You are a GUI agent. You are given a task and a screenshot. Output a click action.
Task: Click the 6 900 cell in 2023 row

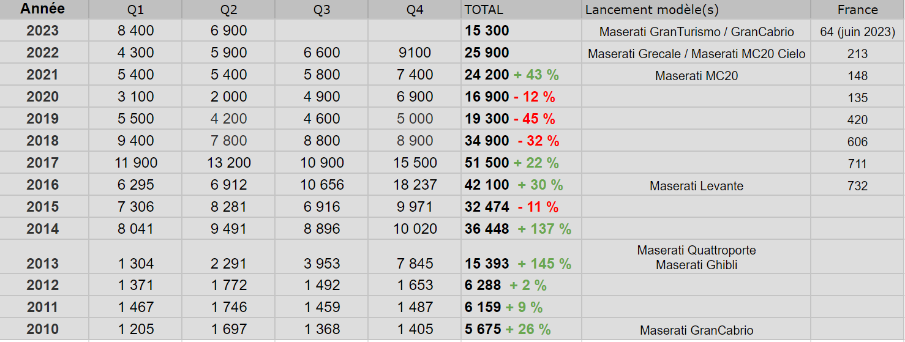228,31
